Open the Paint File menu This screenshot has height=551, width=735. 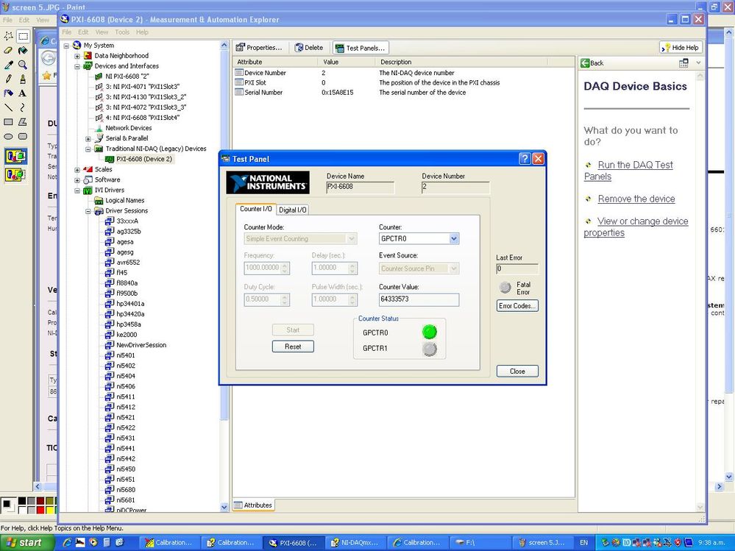click(8, 20)
